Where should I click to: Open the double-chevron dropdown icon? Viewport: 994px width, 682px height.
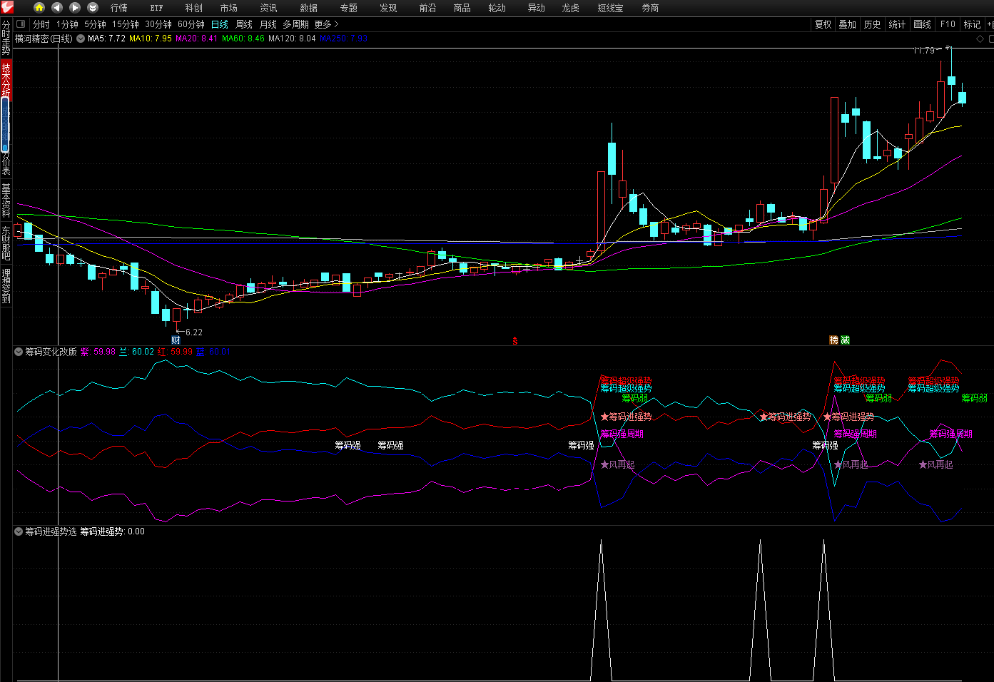coord(93,7)
